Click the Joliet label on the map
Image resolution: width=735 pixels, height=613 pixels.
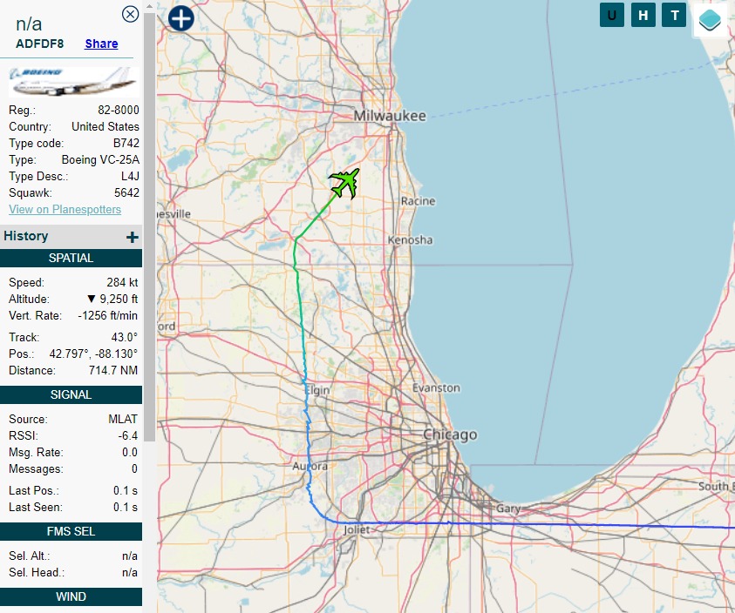pyautogui.click(x=357, y=529)
